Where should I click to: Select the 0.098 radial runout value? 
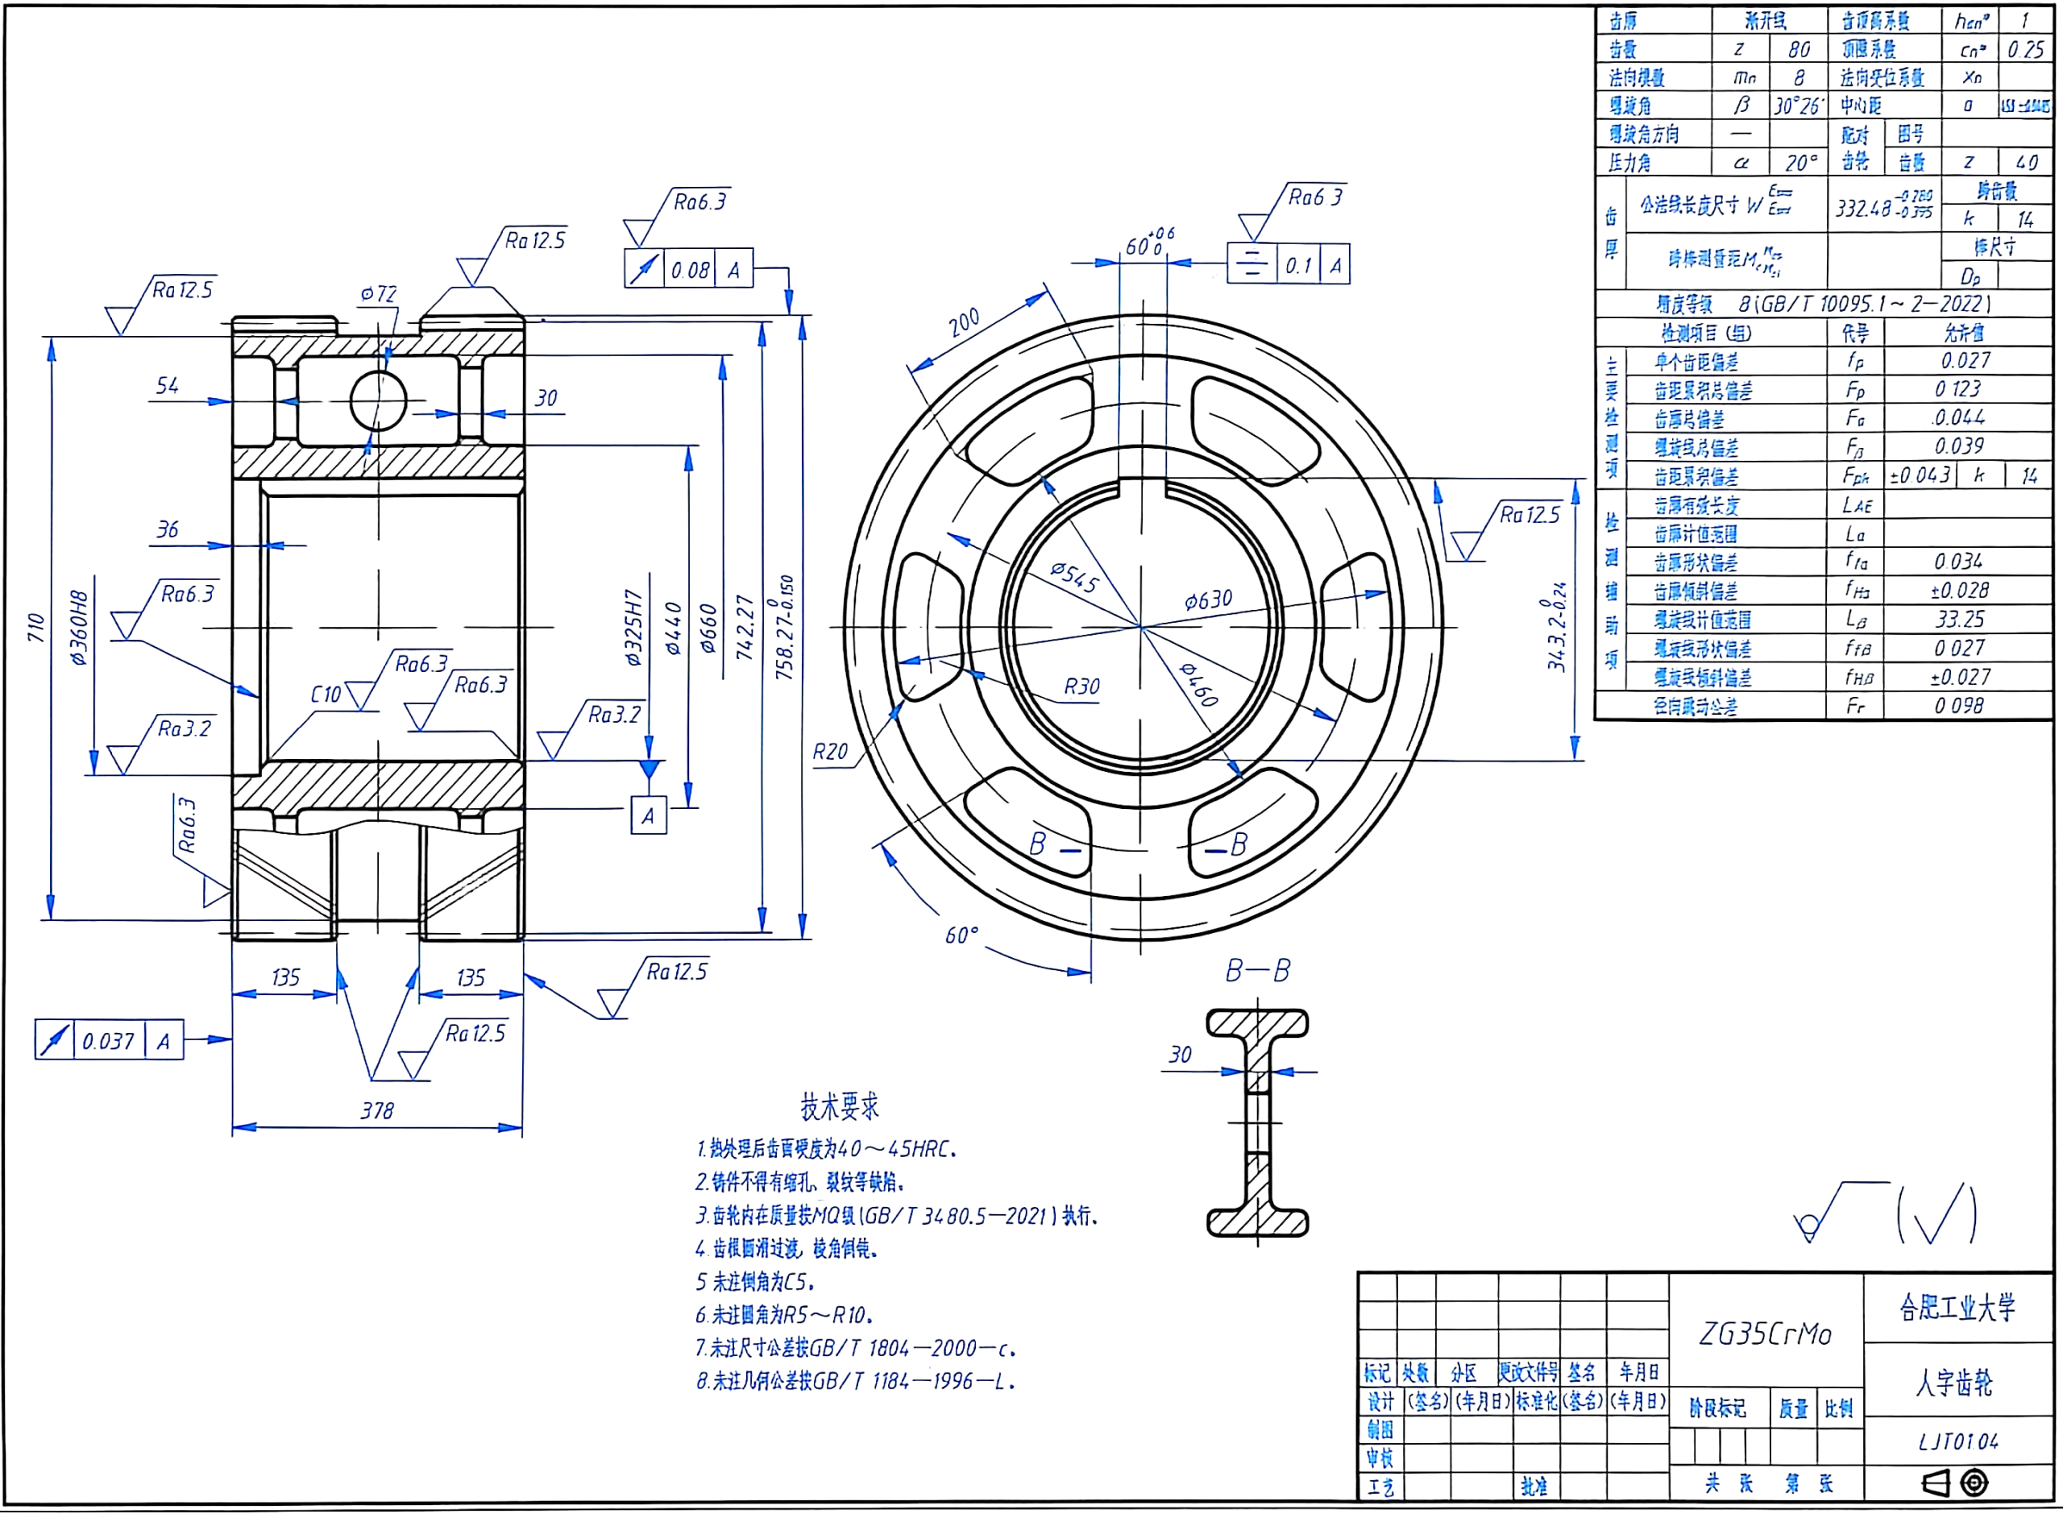click(1959, 706)
